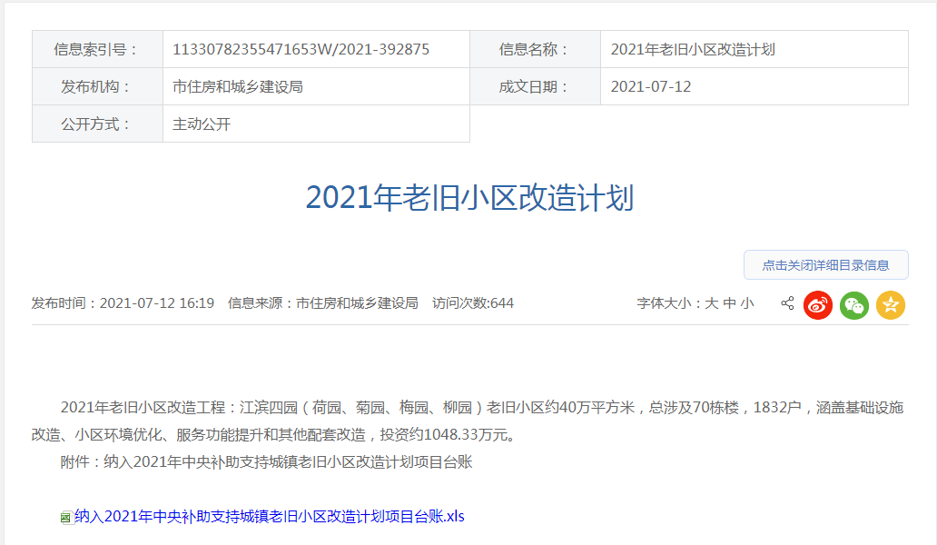Set font size to 大 (large)
The width and height of the screenshot is (937, 545).
(x=712, y=303)
